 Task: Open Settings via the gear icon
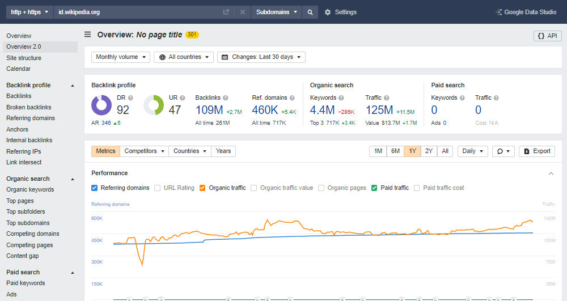click(328, 12)
